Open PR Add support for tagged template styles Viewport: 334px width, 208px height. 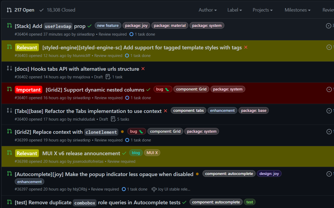142,47
